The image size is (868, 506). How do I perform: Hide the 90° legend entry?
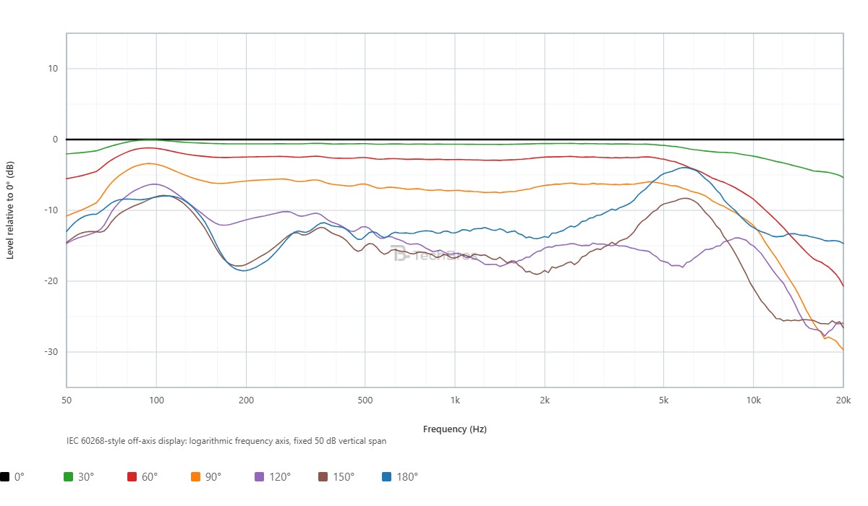(207, 476)
